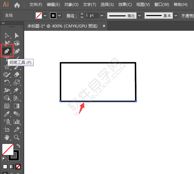Screen dimensions: 194x174
Task: Switch paint mode to Gradient
Action: tap(11, 166)
